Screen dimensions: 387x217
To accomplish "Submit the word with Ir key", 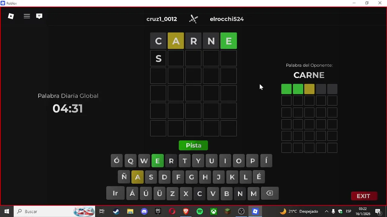I will [x=115, y=193].
